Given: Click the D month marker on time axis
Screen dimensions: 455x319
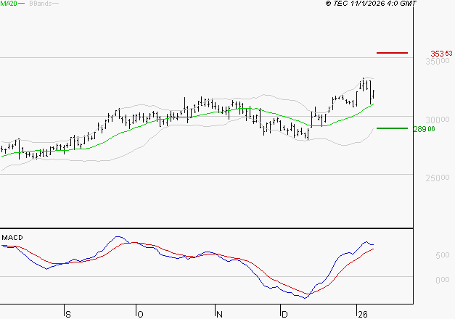Looking at the screenshot, I should point(284,314).
